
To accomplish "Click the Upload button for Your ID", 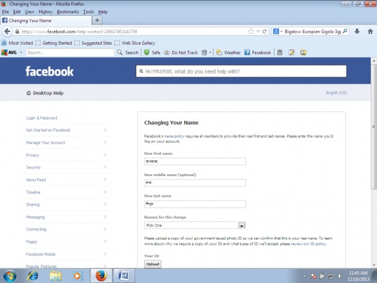I will [x=153, y=264].
